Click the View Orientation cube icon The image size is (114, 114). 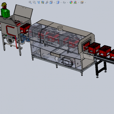(x=51, y=2)
